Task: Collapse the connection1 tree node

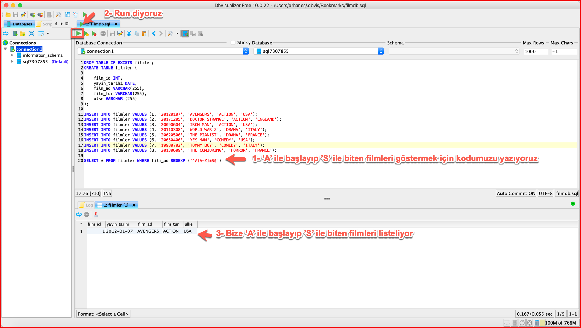Action: point(6,49)
